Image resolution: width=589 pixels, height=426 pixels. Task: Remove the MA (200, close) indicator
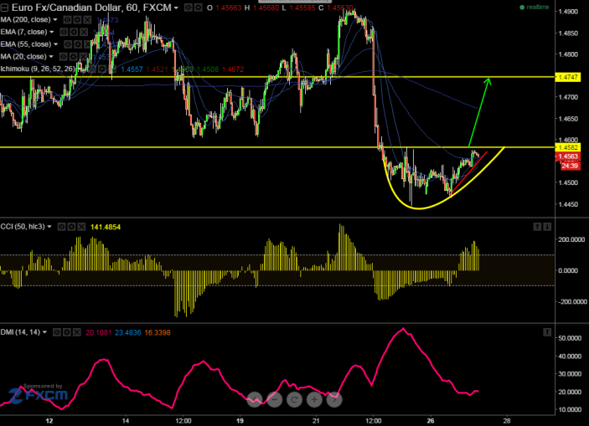coord(87,19)
